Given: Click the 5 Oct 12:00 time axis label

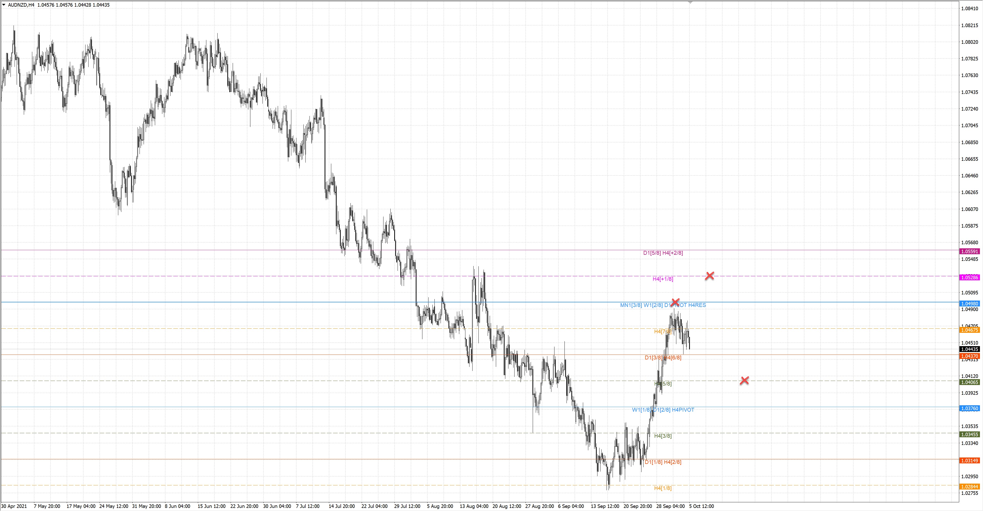Looking at the screenshot, I should pos(701,506).
